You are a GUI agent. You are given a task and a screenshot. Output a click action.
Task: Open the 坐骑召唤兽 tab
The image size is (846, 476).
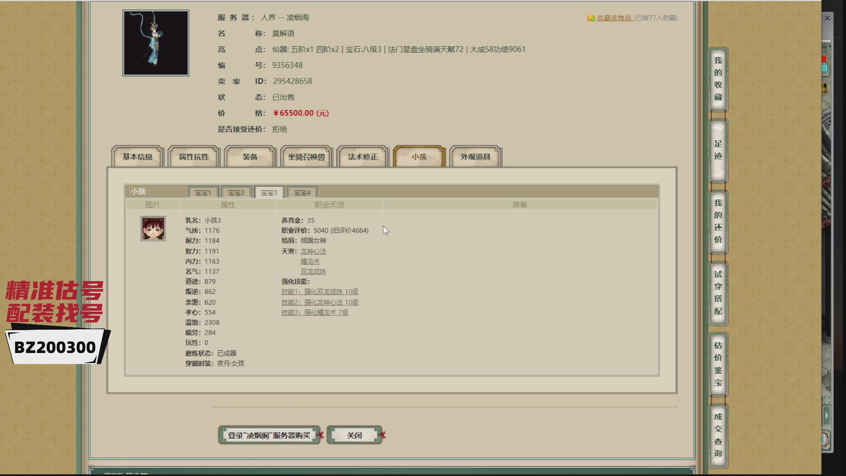click(306, 157)
